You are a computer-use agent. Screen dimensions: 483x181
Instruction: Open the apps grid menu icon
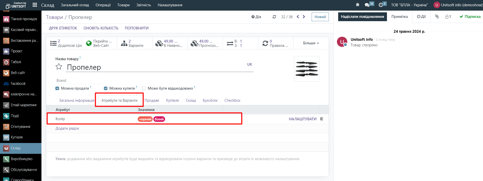coord(35,5)
